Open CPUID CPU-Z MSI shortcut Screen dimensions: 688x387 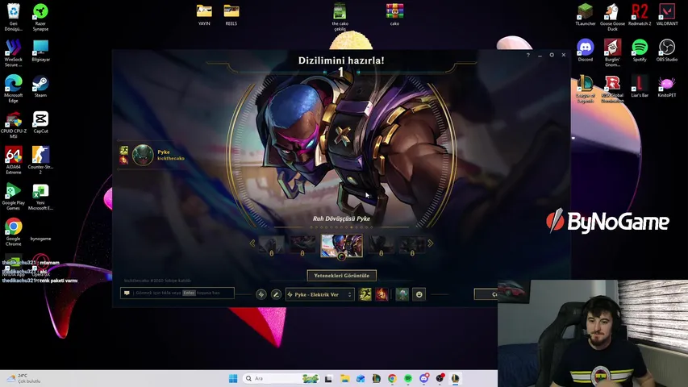[x=13, y=125]
